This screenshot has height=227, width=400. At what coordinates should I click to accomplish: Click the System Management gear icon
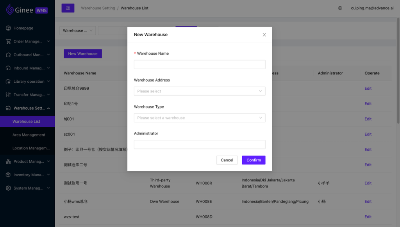(8, 188)
